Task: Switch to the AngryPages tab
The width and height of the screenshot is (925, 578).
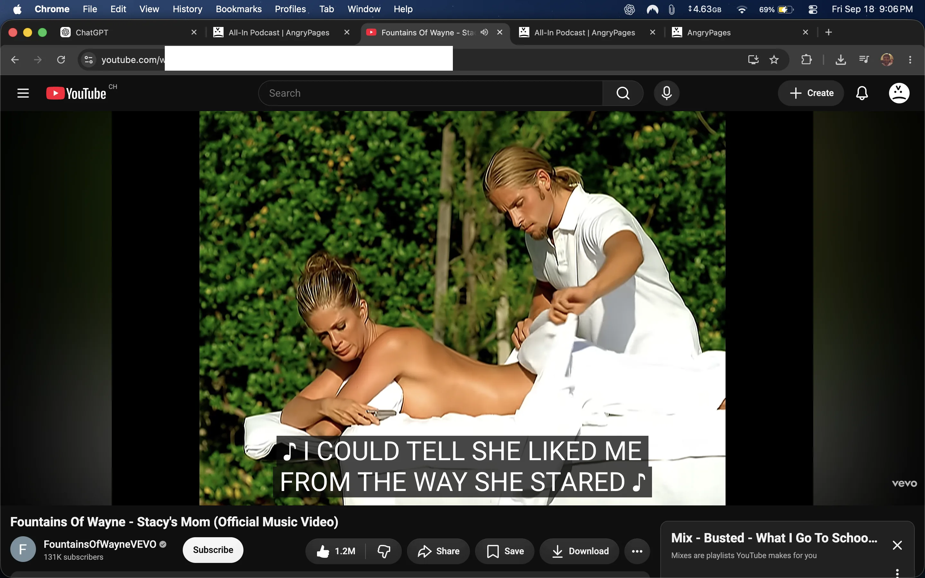Action: click(740, 32)
